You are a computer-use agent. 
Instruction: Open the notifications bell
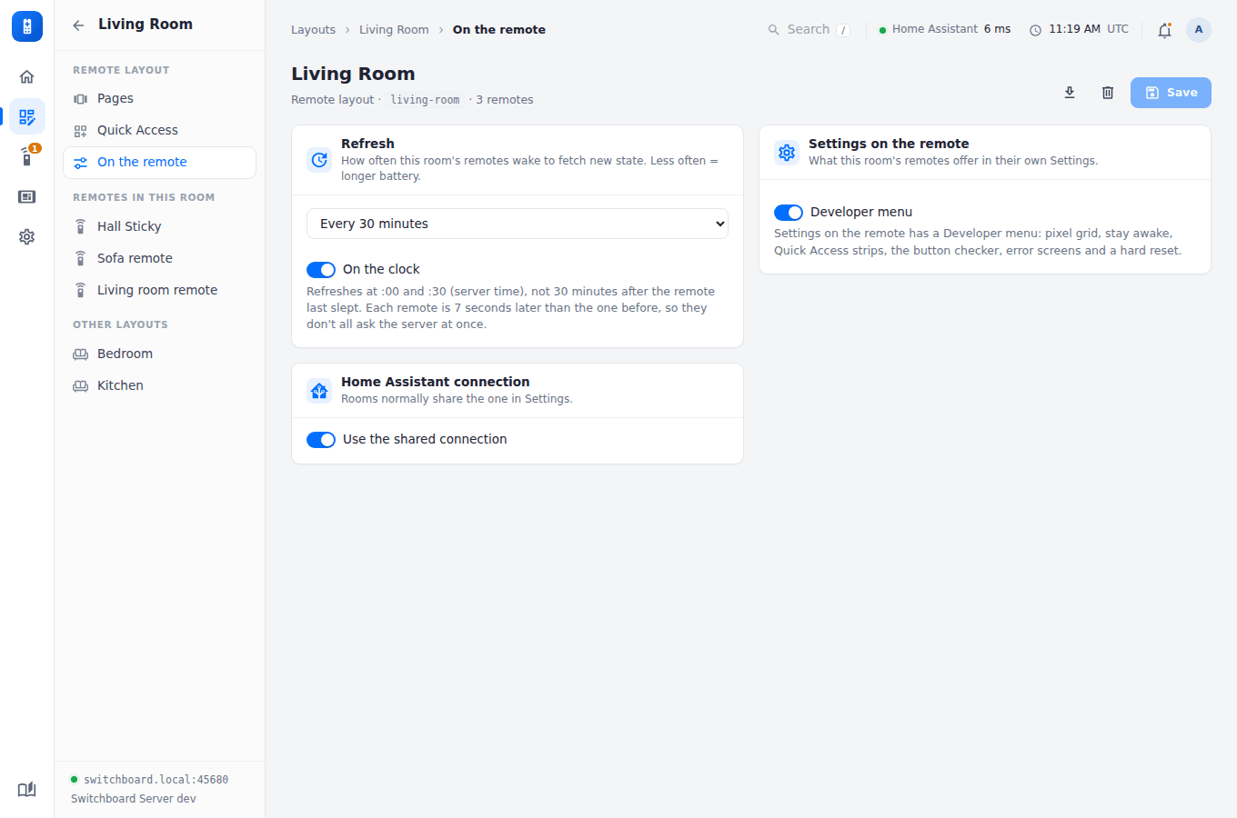click(1164, 30)
